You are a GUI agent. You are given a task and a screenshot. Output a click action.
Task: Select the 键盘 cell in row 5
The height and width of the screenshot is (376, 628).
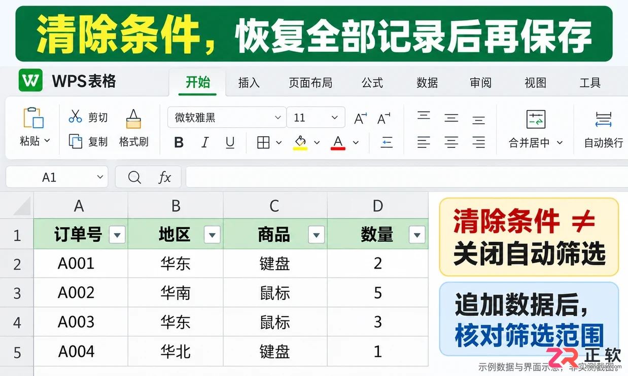click(275, 352)
